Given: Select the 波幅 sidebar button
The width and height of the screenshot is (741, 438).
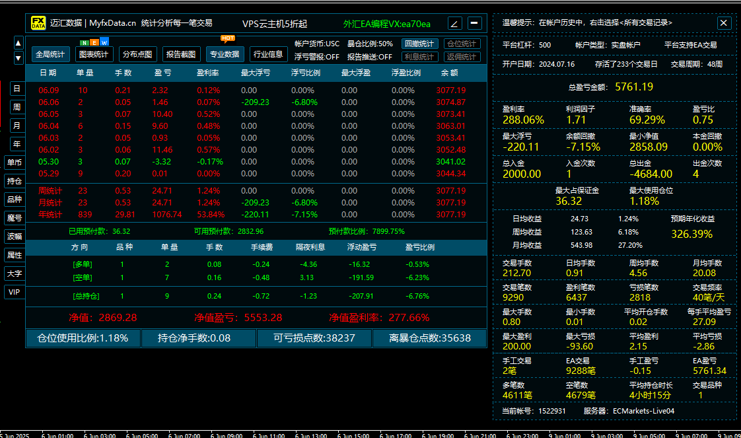Looking at the screenshot, I should pos(15,237).
